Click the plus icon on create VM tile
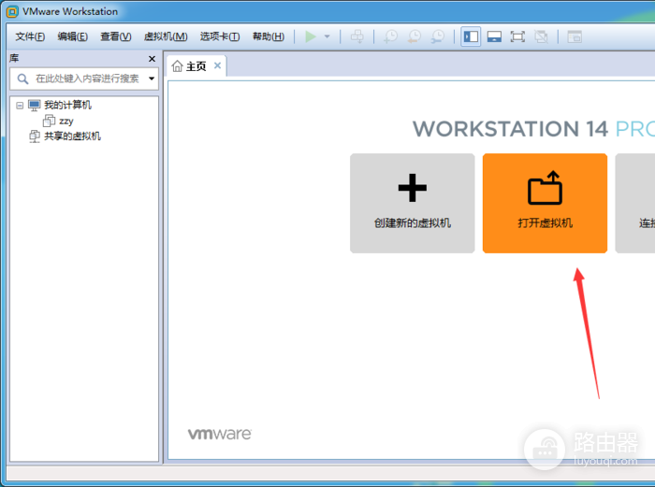The image size is (655, 487). 413,188
